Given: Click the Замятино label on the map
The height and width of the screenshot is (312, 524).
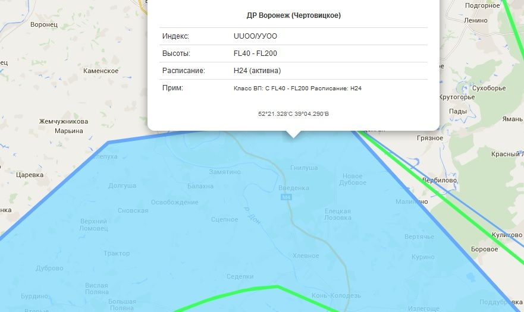Looking at the screenshot, I should pos(225,172).
